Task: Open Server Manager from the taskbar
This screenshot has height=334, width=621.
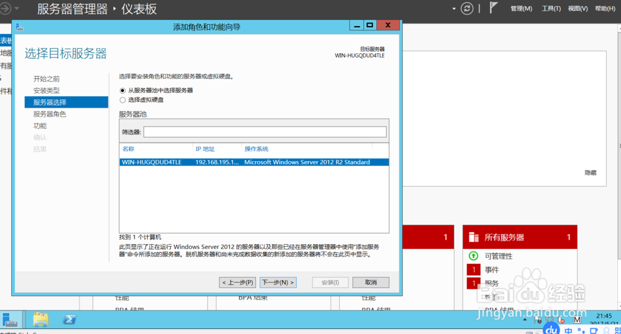Action: pos(10,319)
